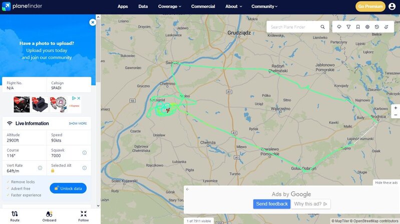400x224 pixels.
Task: Zoom in the map with plus
Action: click(395, 108)
